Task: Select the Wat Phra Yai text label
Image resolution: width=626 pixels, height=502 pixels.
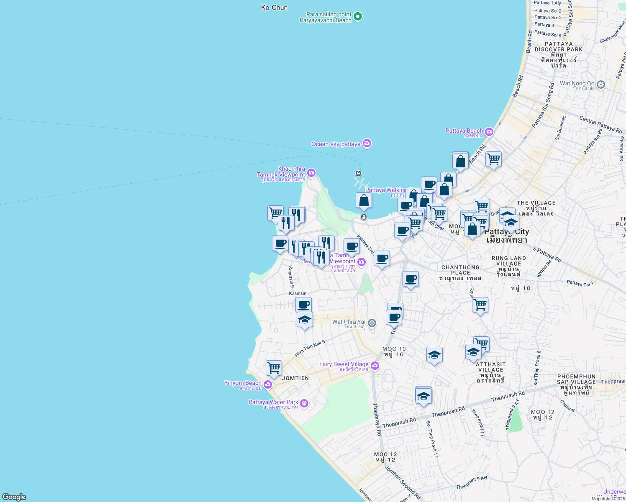Action: pyautogui.click(x=349, y=322)
